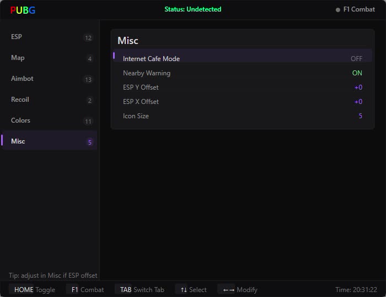Toggle Internet Cafe Mode OFF value
Screen dimensions: 386x297
(x=356, y=59)
